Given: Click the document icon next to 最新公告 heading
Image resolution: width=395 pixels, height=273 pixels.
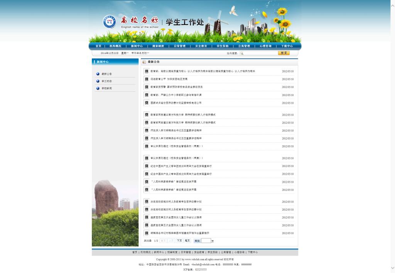Looking at the screenshot, I should pos(144,62).
